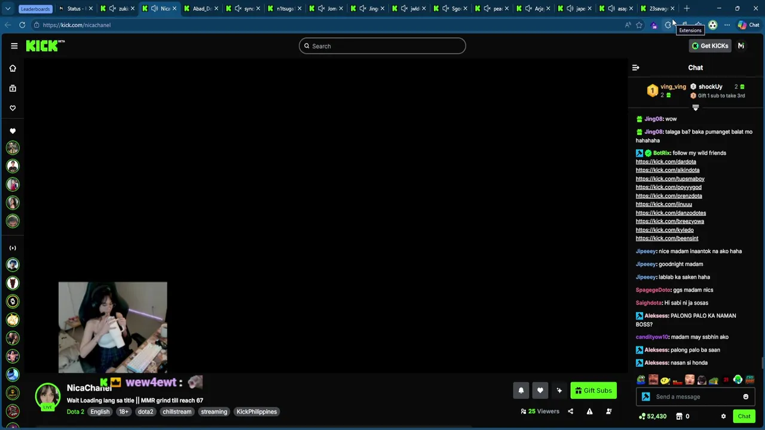Mute audio on the Jing tab
This screenshot has width=765, height=430.
point(362,8)
